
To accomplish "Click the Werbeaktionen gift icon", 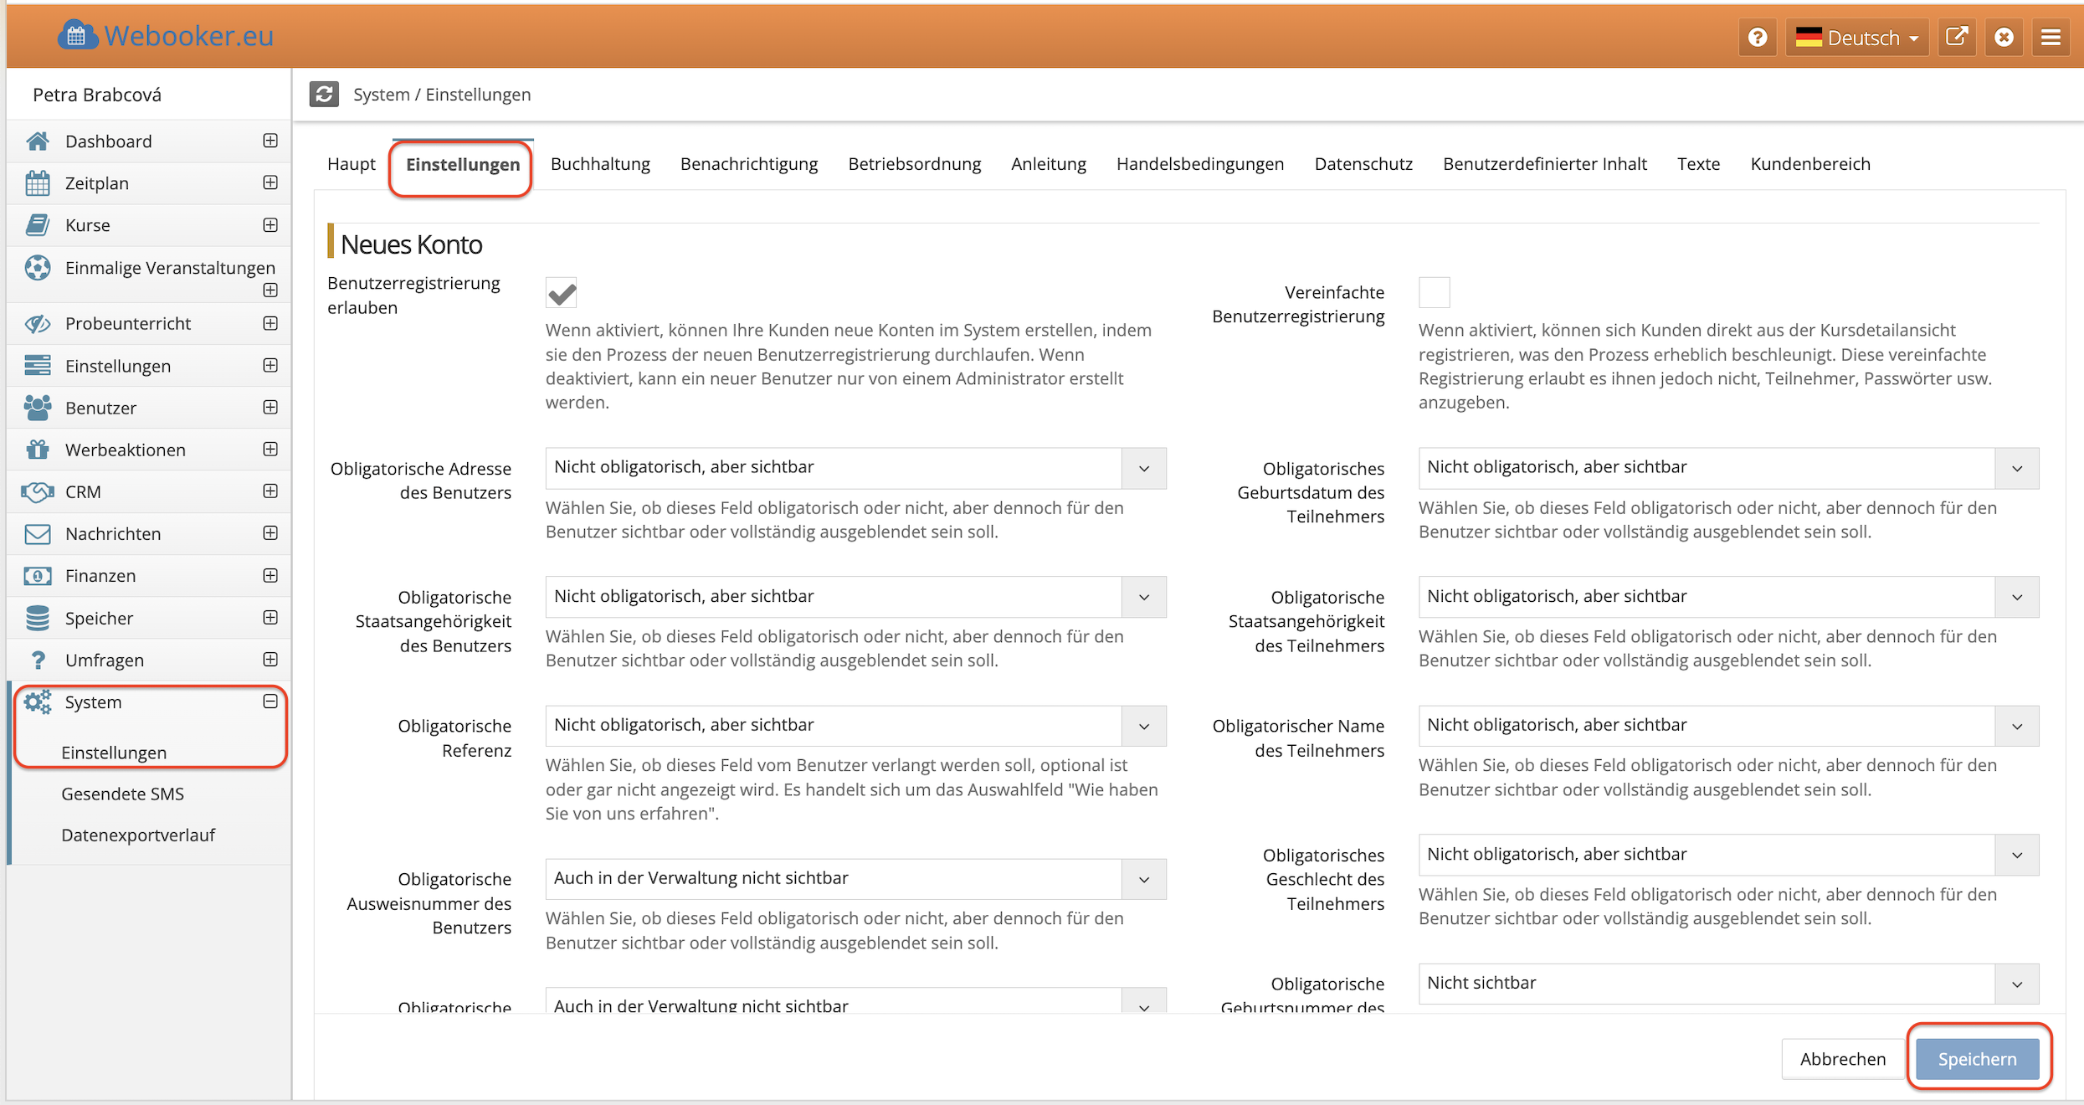I will (38, 450).
